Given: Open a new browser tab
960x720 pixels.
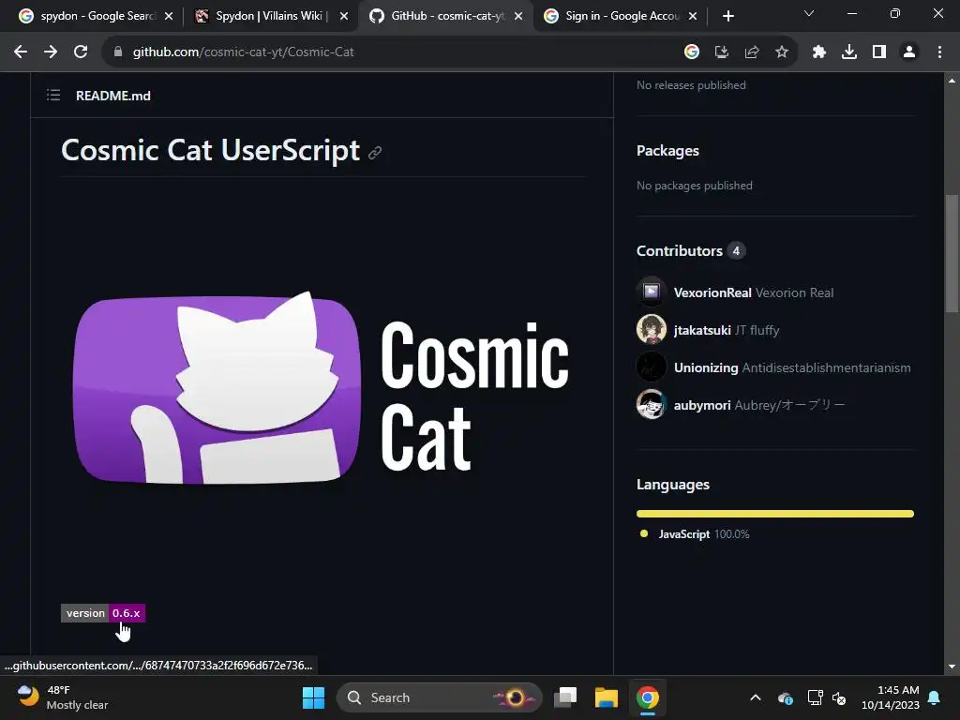Looking at the screenshot, I should 727,16.
